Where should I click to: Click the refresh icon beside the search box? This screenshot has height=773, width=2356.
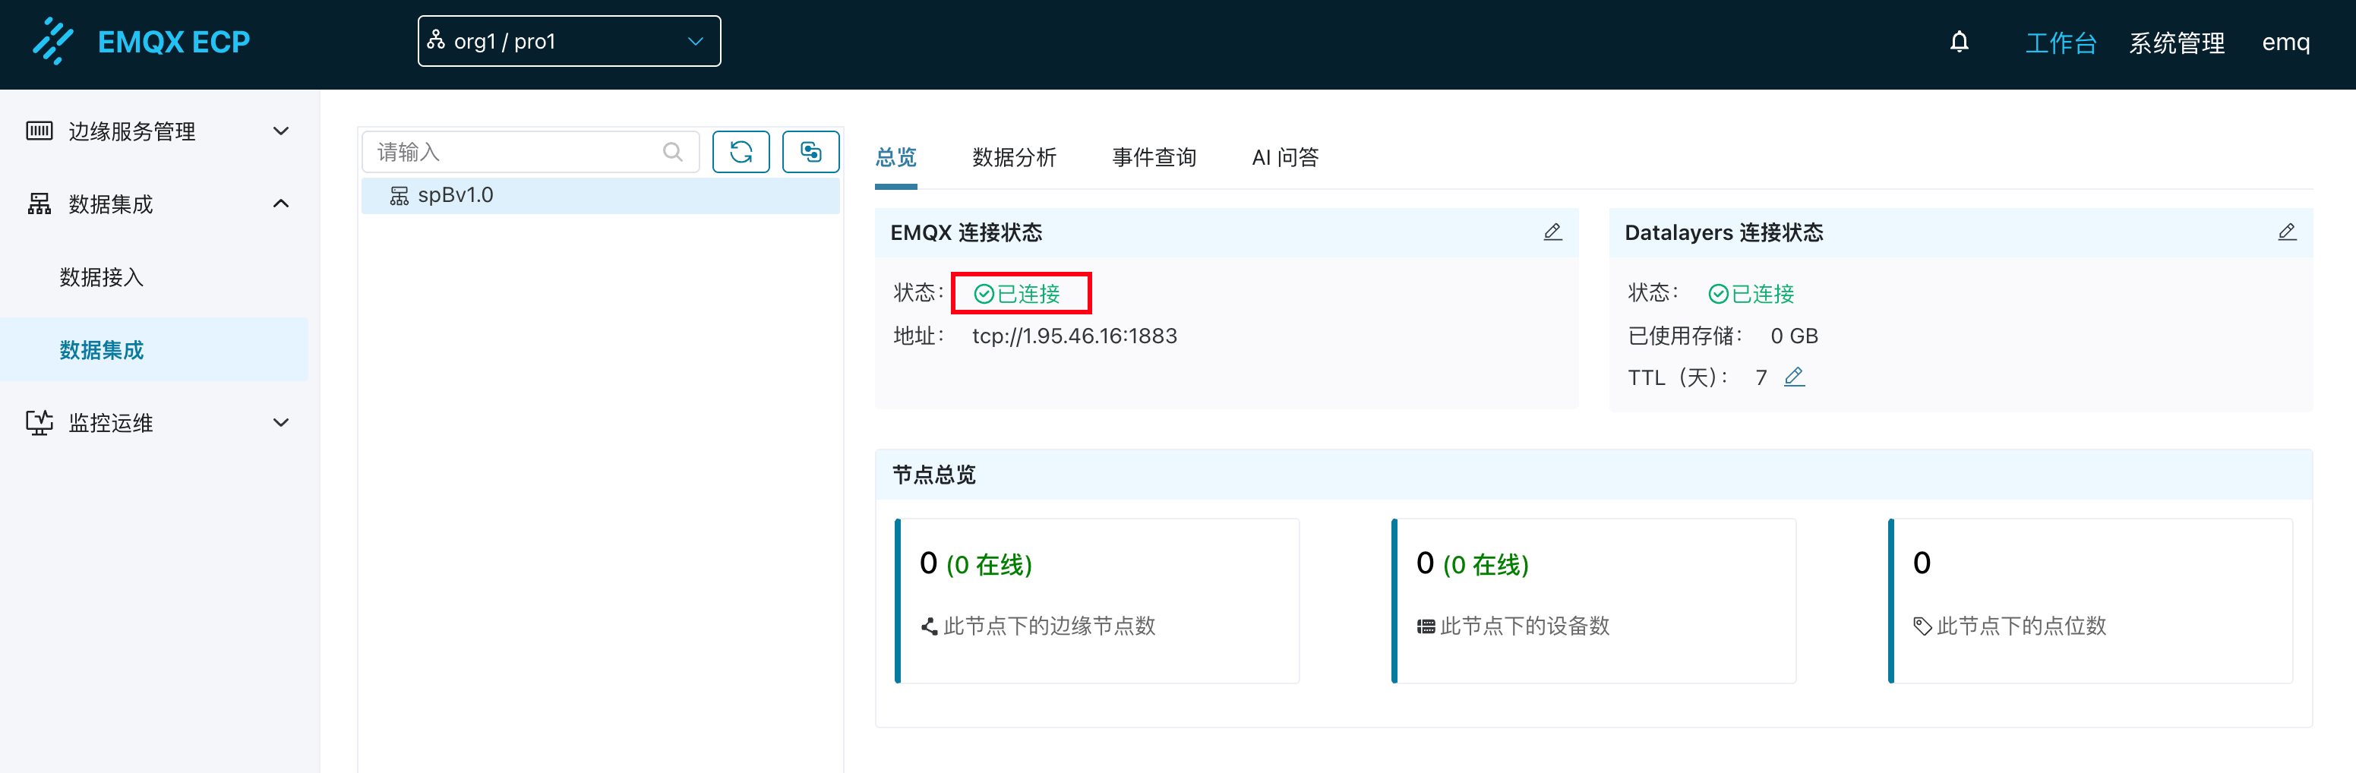(740, 152)
